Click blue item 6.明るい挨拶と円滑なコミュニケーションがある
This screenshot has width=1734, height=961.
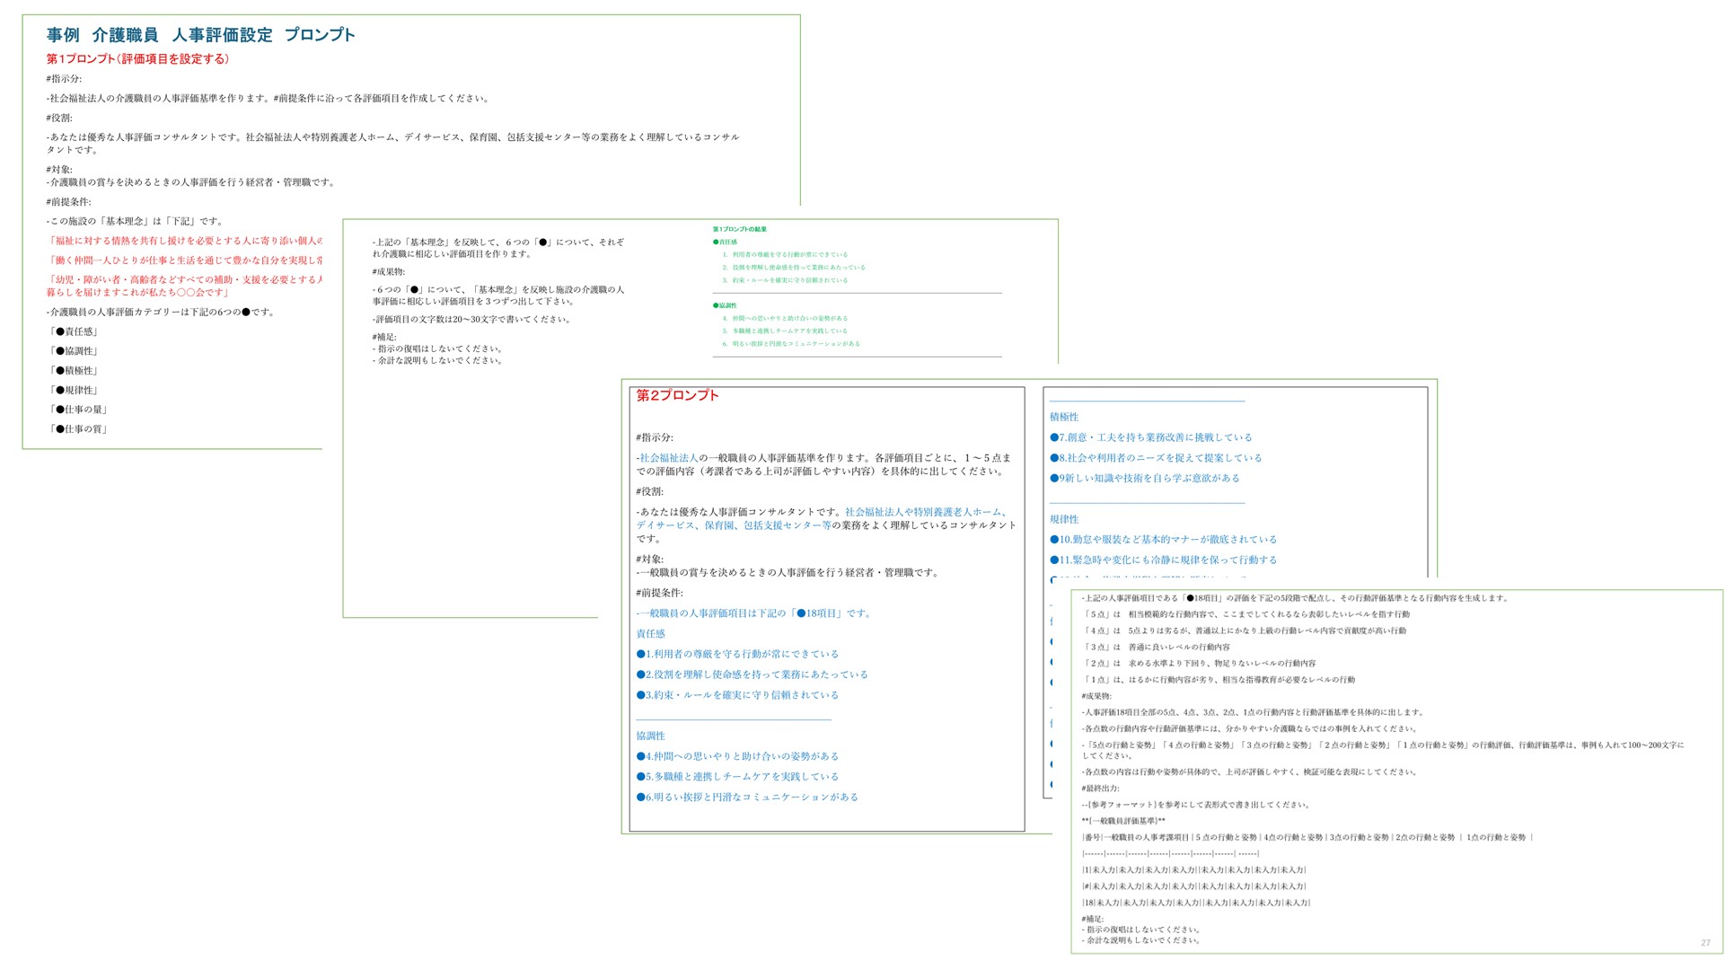click(x=747, y=798)
